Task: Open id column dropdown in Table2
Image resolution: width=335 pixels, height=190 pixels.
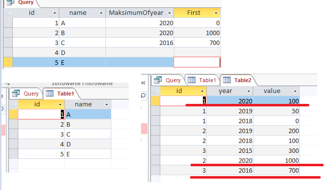Action: 202,91
